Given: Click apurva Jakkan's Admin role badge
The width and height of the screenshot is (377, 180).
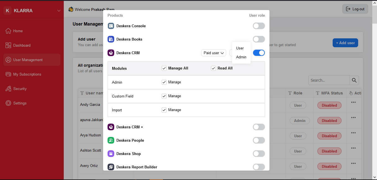Looking at the screenshot, I should click(300, 121).
